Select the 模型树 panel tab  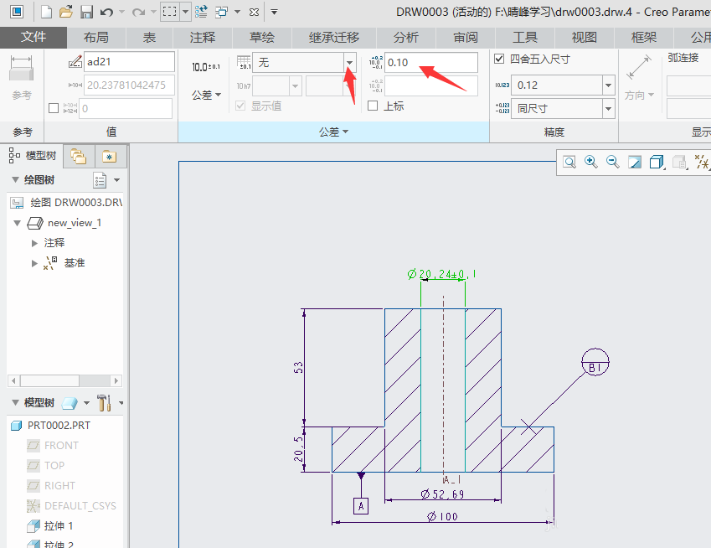pyautogui.click(x=33, y=156)
